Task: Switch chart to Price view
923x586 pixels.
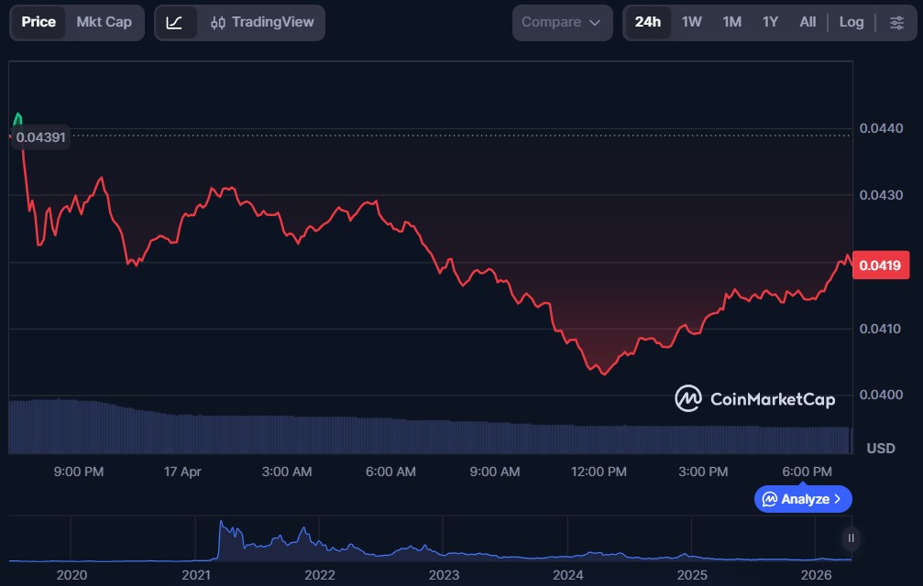Action: 38,22
